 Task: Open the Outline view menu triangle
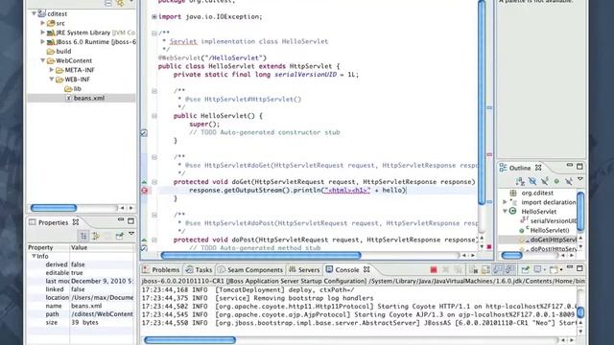coord(580,179)
